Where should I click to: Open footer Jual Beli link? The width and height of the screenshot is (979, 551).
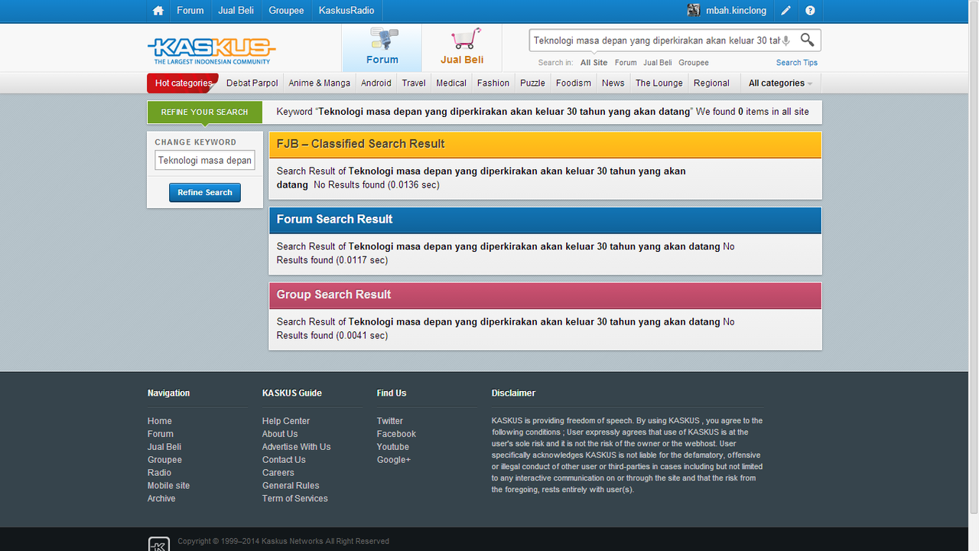(164, 447)
